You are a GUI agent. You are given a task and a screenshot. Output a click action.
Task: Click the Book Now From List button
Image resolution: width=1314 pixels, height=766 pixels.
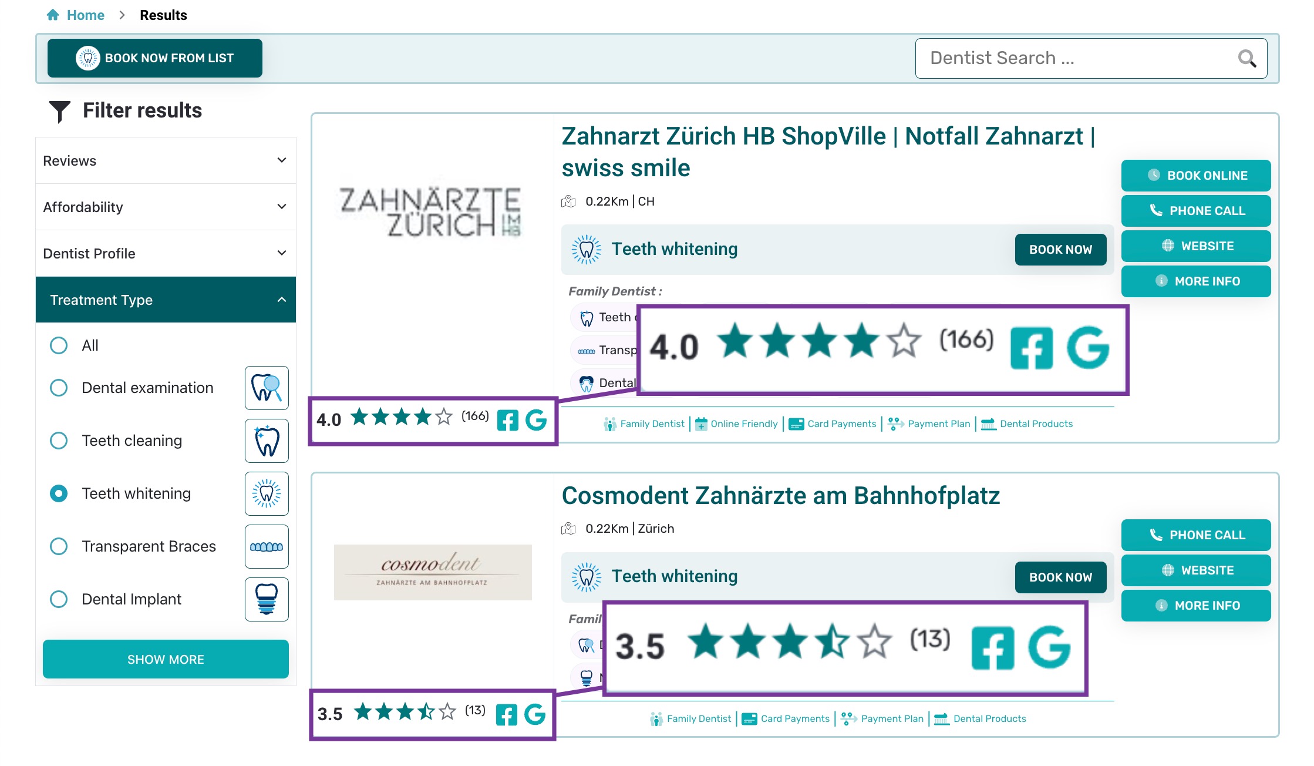[155, 58]
